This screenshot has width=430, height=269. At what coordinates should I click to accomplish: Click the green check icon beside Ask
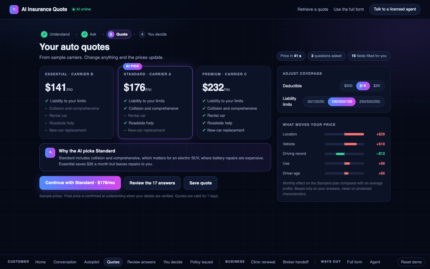click(85, 34)
